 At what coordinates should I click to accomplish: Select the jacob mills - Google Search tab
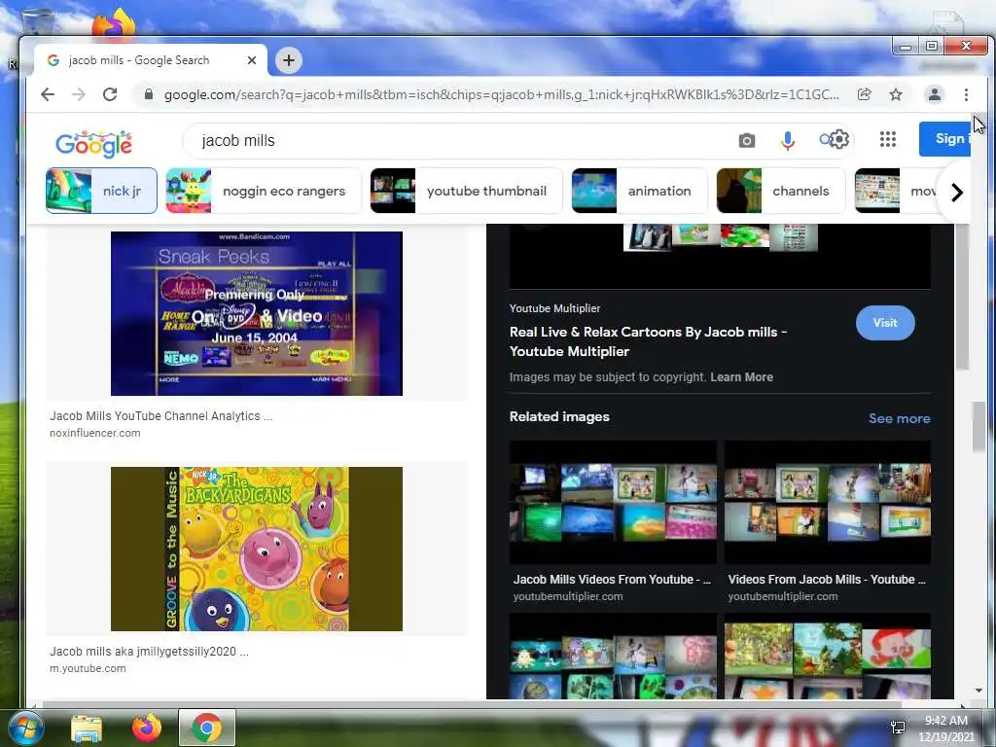151,60
